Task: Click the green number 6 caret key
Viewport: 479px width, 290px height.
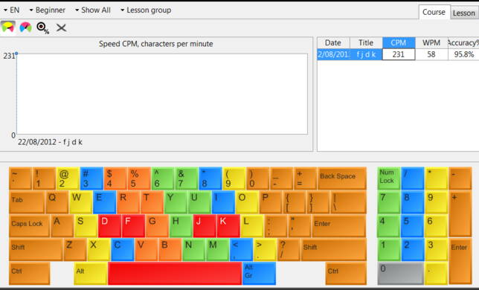Action: (163, 178)
